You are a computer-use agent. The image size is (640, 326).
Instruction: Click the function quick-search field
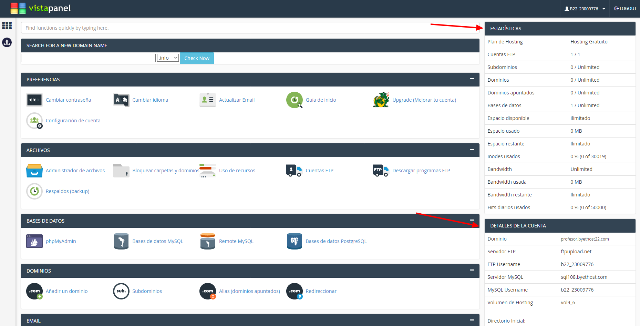250,28
